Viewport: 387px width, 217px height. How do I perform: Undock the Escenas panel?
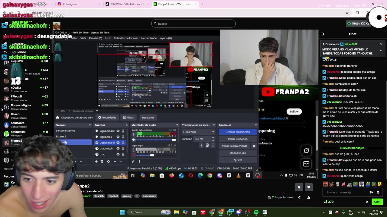[x=90, y=125]
